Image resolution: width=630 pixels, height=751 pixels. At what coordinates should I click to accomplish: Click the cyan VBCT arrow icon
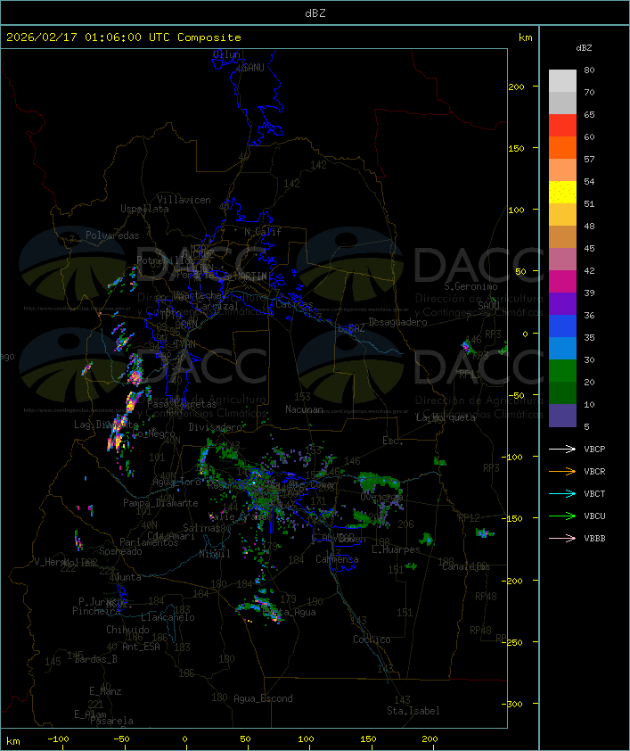tap(562, 494)
